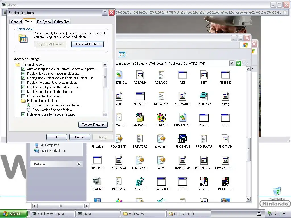Select the QTW icon
Screen dimensions: 291x218
click(x=161, y=160)
